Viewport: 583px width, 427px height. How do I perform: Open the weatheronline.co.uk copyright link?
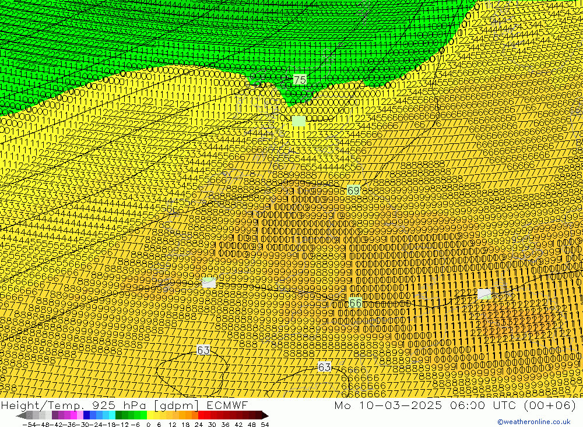click(534, 421)
